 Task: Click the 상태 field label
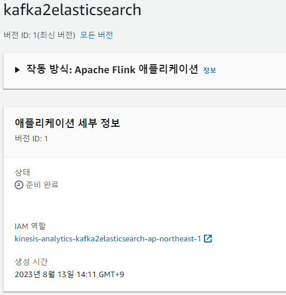(x=22, y=172)
